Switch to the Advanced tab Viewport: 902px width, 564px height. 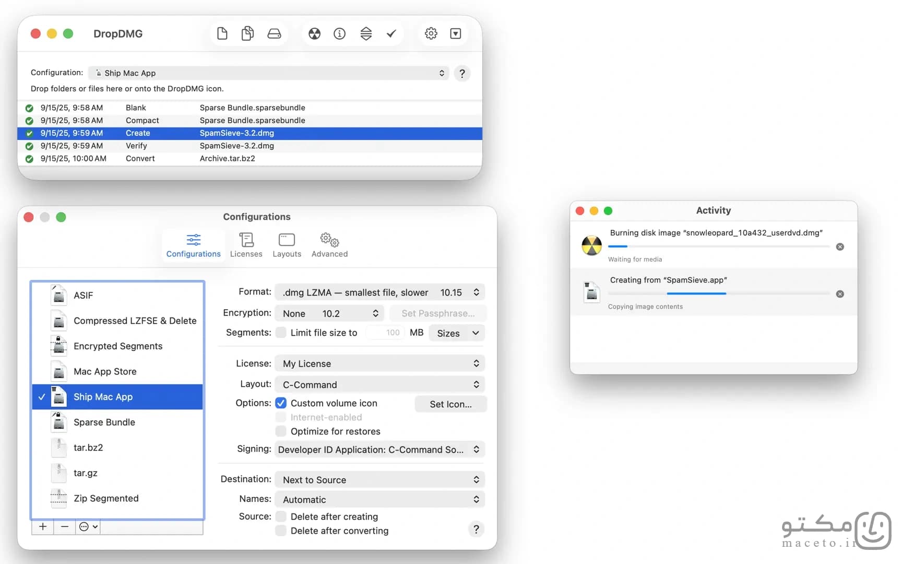(x=329, y=245)
